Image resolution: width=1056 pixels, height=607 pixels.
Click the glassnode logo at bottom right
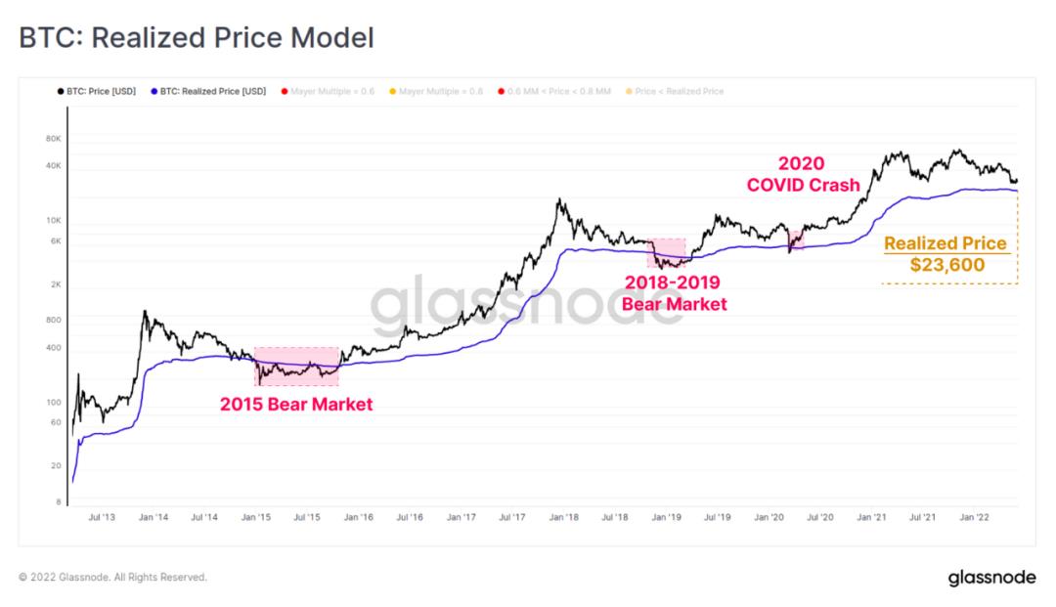tap(991, 578)
